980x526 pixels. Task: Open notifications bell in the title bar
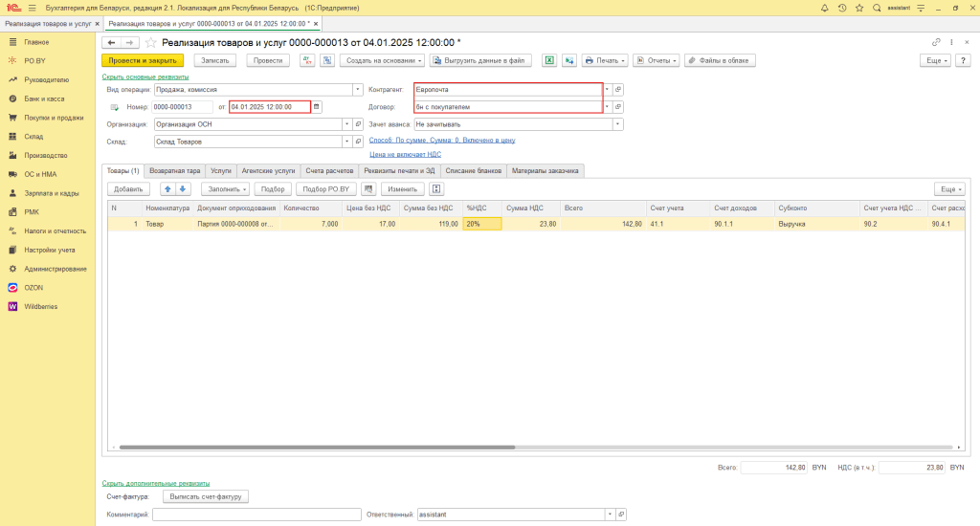[x=824, y=8]
